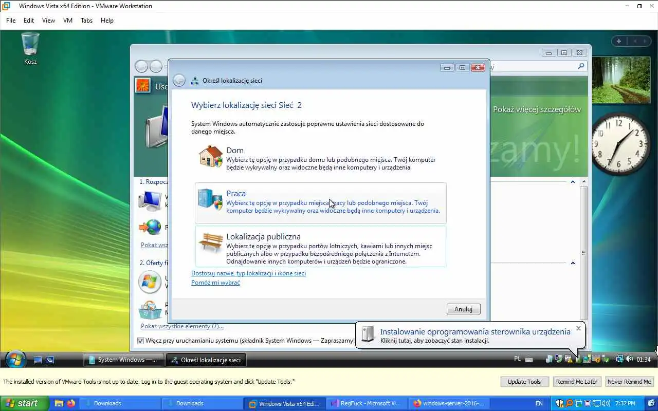The height and width of the screenshot is (411, 658).
Task: Click the host XP volume tray icon
Action: (606, 403)
